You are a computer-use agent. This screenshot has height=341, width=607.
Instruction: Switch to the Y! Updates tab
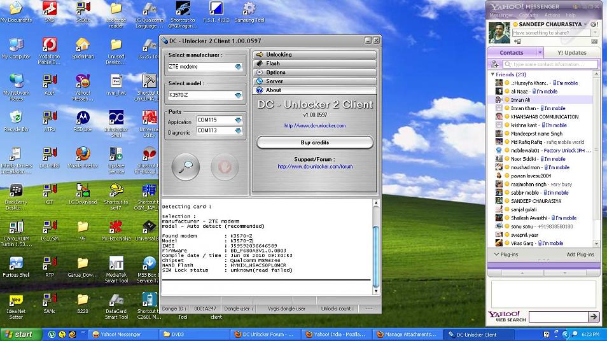(x=571, y=53)
